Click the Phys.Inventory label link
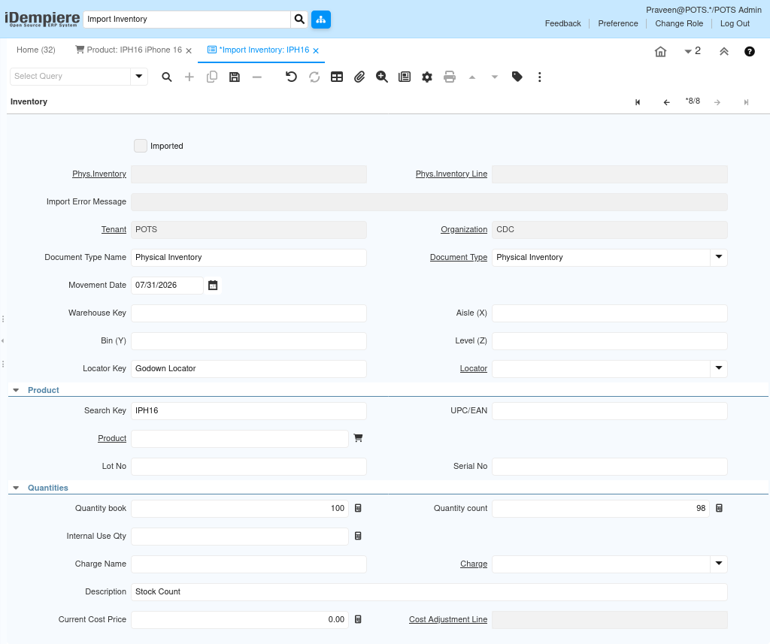The image size is (770, 644). (99, 174)
